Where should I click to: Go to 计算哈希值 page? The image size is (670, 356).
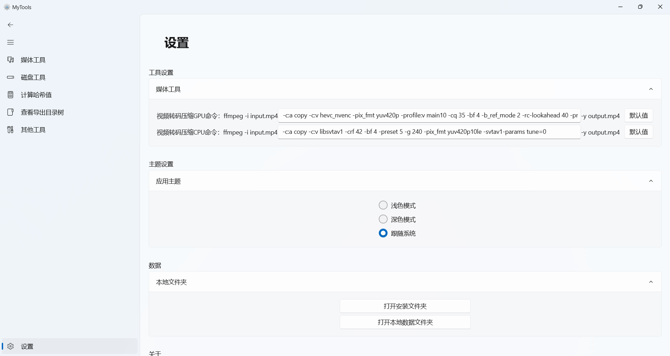[x=69, y=95]
